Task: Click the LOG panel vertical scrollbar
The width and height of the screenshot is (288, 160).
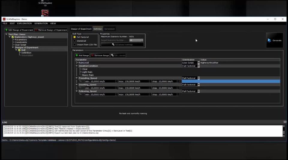Action: pos(283,131)
